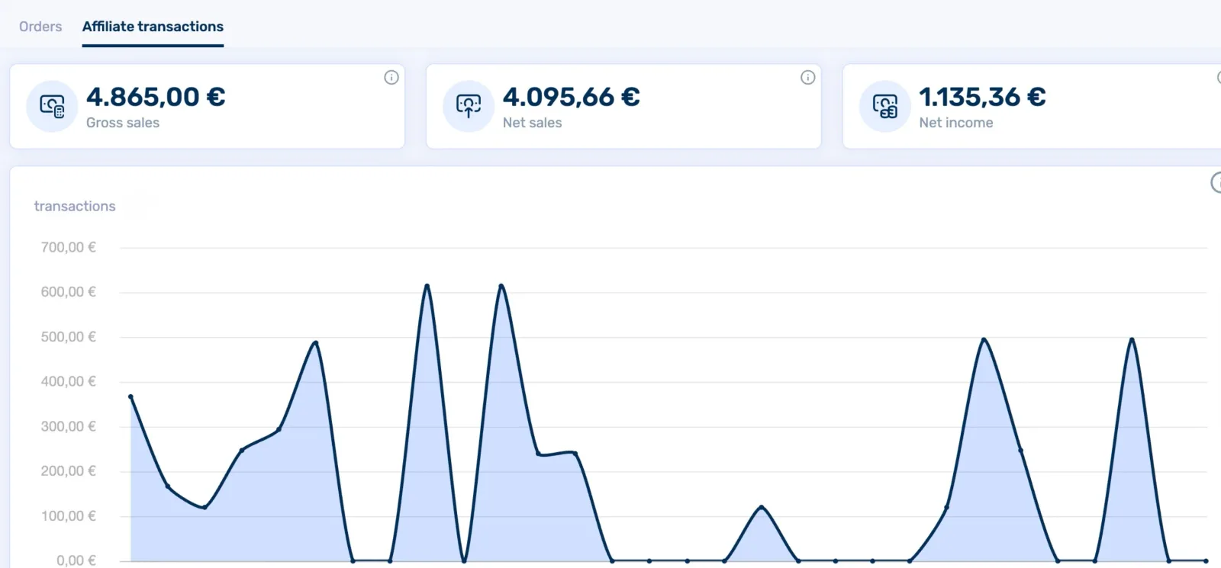Click the 400,00 € axis label
Screen dimensions: 1221x568
pos(69,381)
